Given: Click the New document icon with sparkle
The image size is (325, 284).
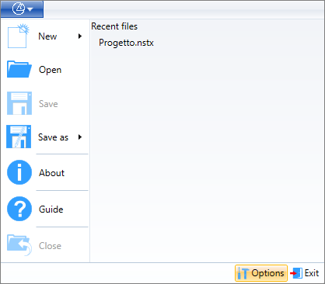Looking at the screenshot, I should [x=19, y=36].
